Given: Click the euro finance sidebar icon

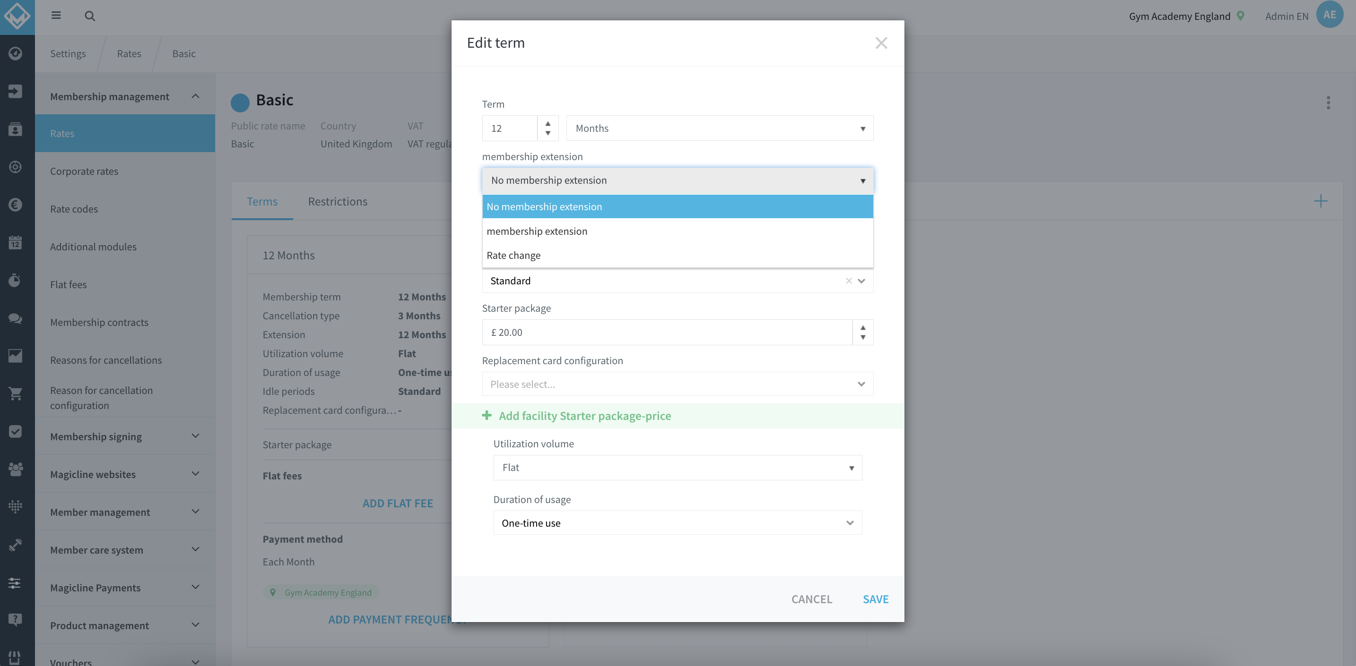Looking at the screenshot, I should point(15,205).
